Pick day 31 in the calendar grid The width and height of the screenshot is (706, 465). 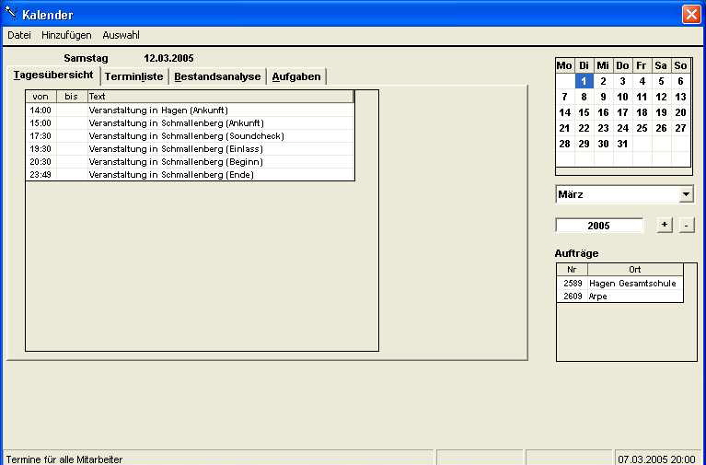[x=622, y=144]
